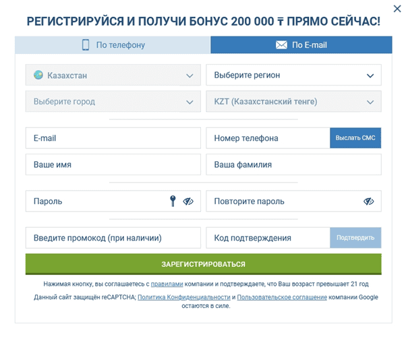
Task: Open the Выберите регион dropdown
Action: (x=293, y=75)
